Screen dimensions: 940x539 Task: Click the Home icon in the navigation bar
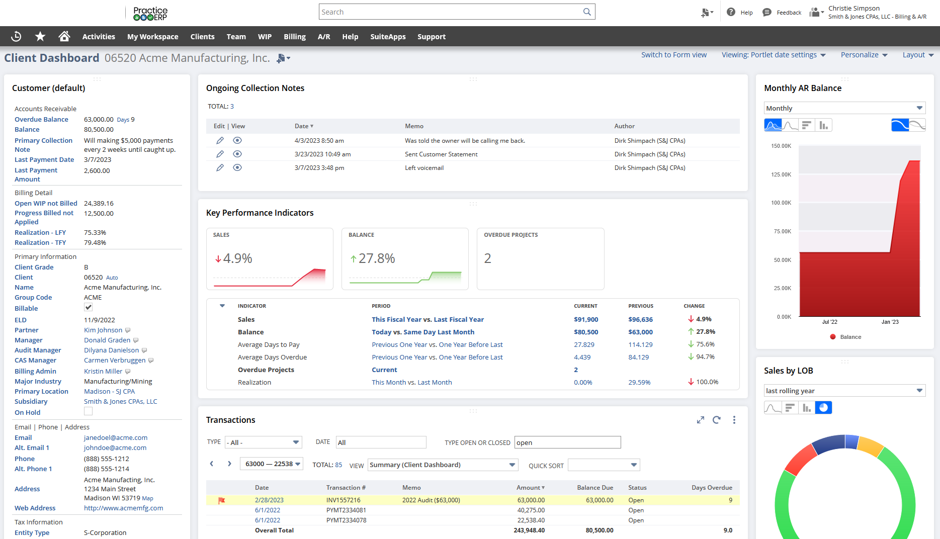tap(64, 36)
